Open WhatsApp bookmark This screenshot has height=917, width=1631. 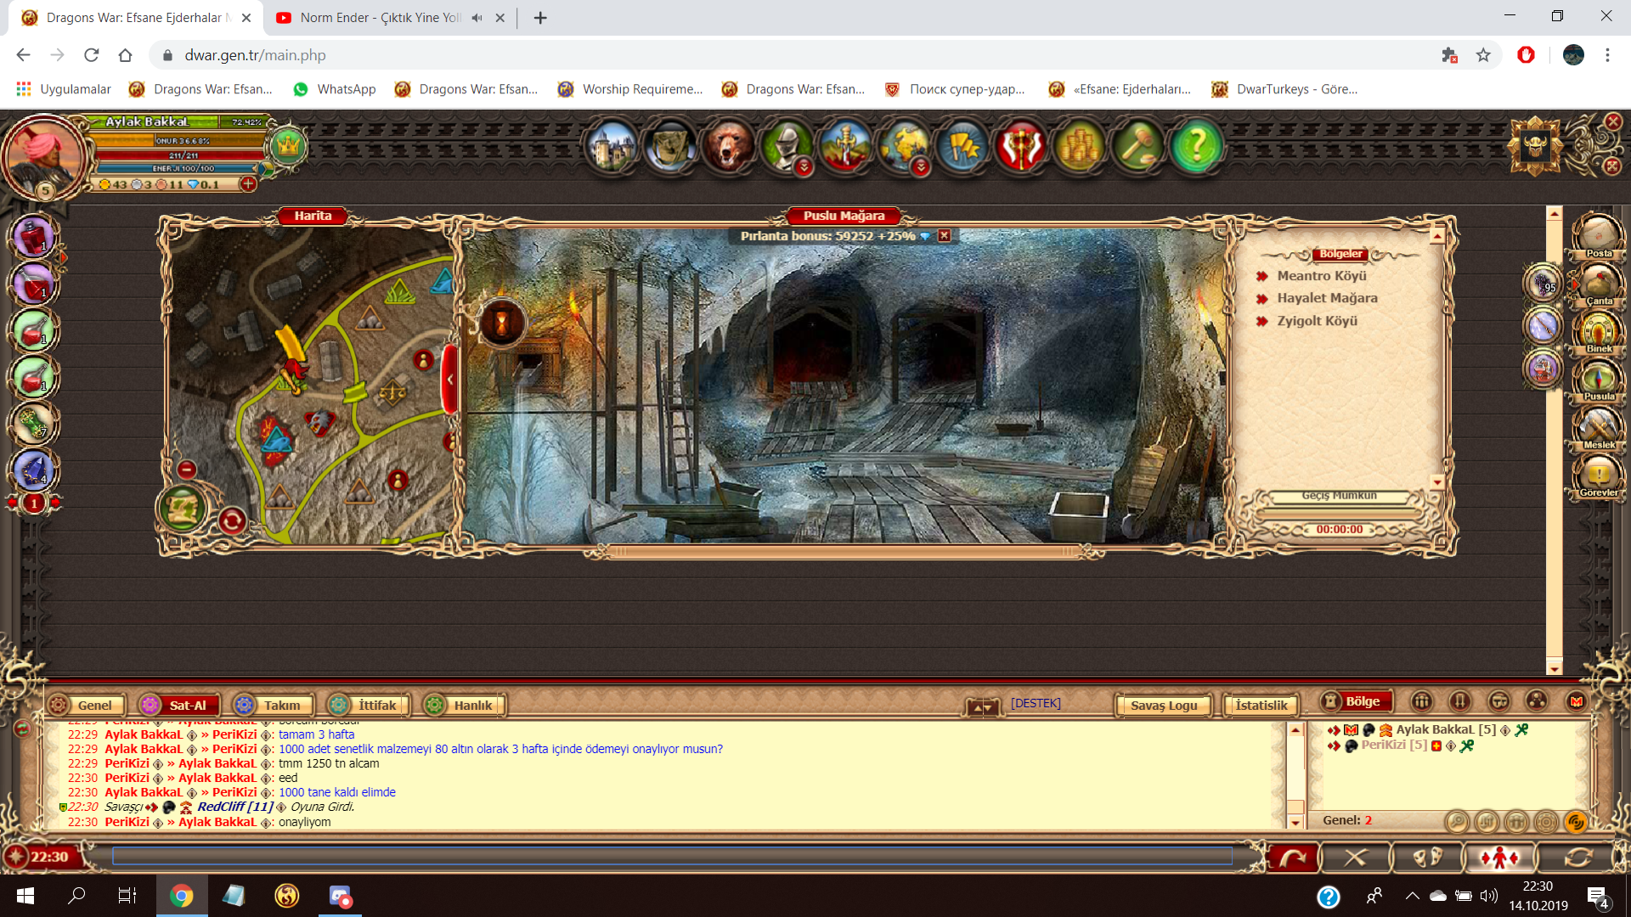tap(335, 89)
